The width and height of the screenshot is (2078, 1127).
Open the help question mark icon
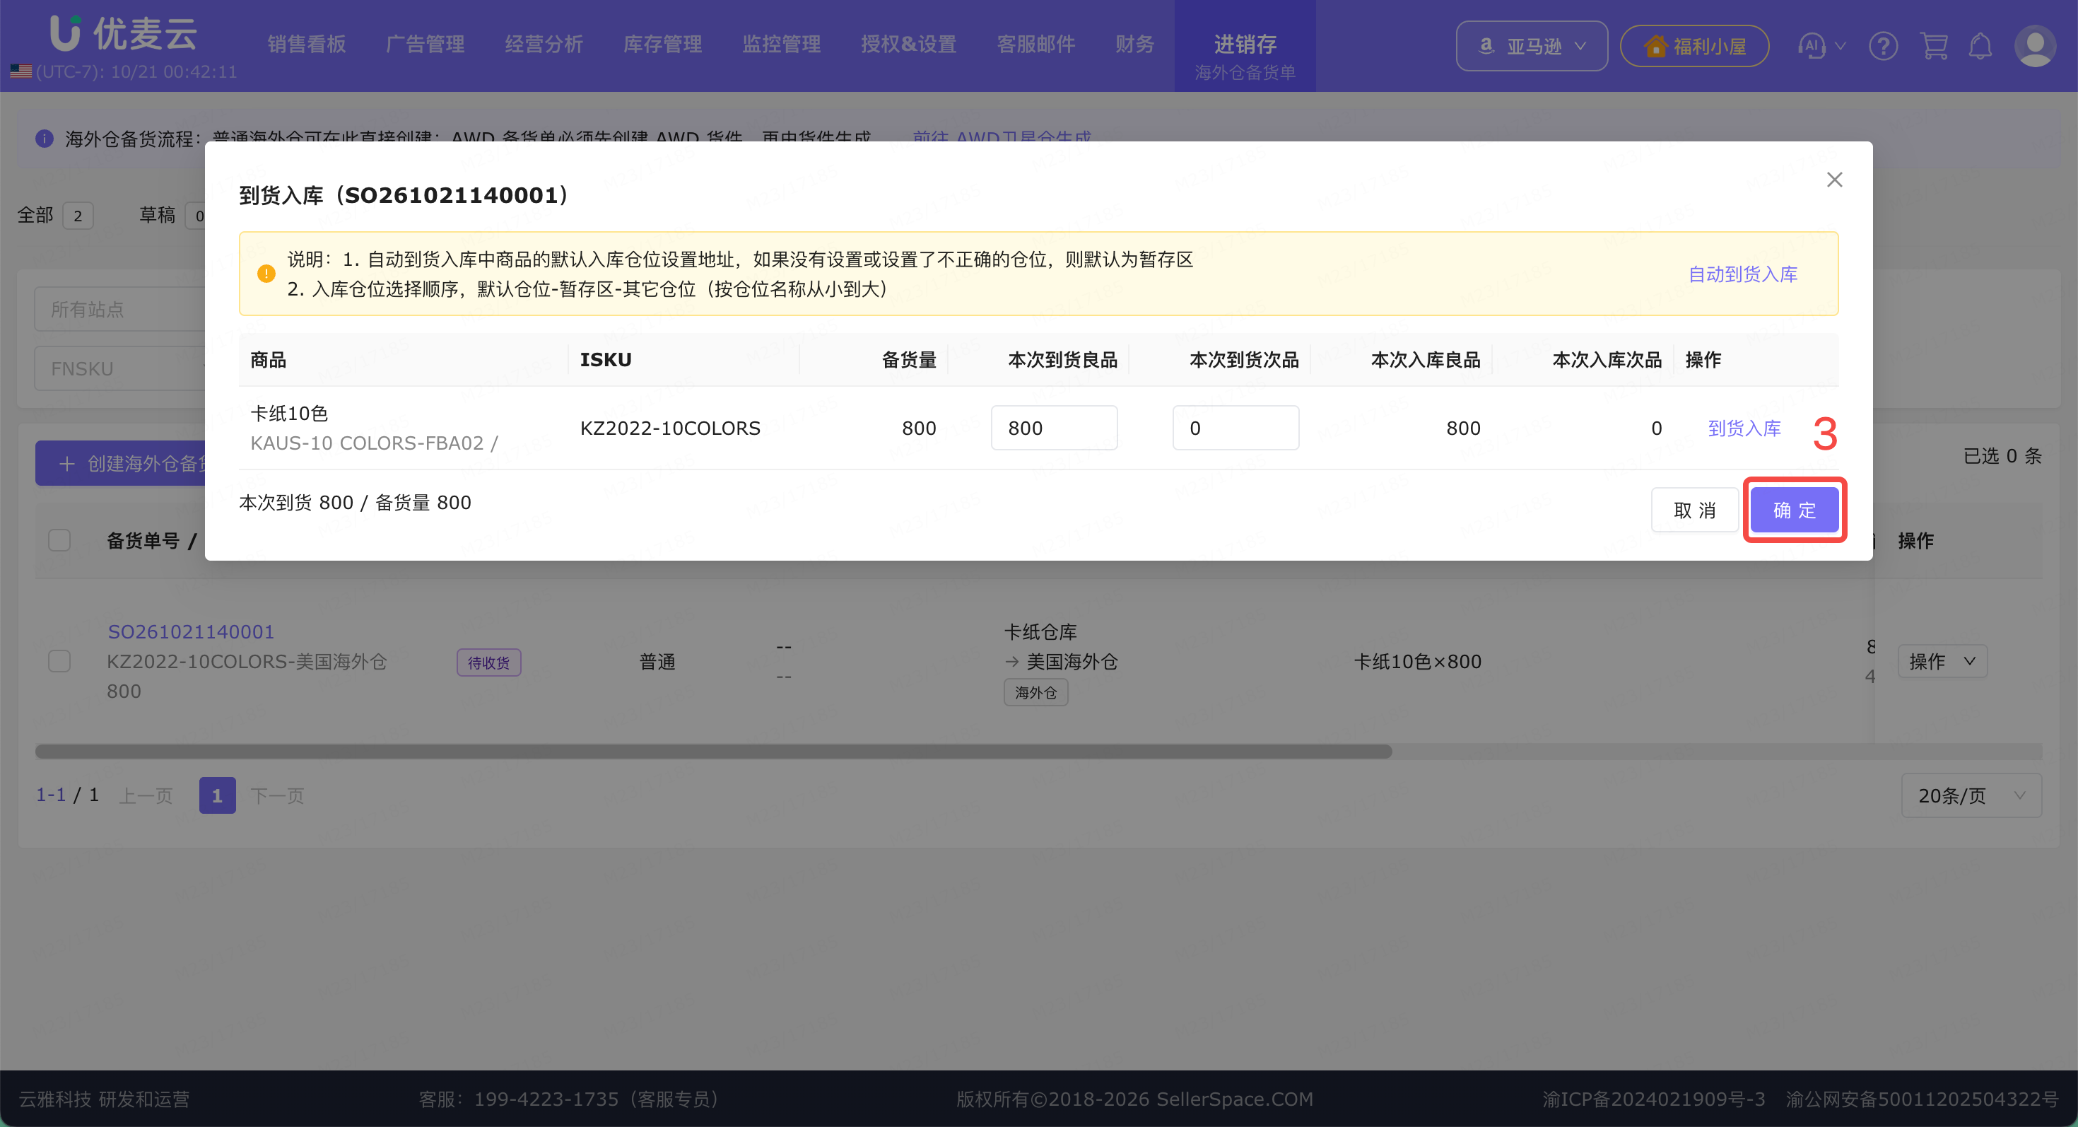click(x=1883, y=46)
